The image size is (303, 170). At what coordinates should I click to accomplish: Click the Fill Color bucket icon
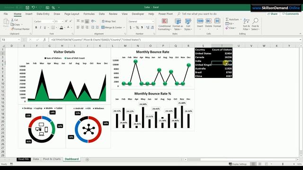tap(61, 27)
